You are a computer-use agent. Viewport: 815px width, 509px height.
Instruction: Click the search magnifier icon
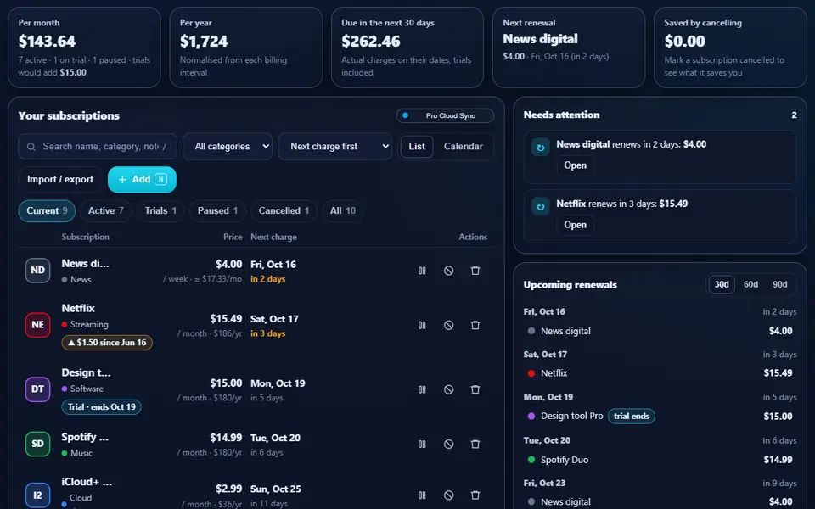pos(31,147)
